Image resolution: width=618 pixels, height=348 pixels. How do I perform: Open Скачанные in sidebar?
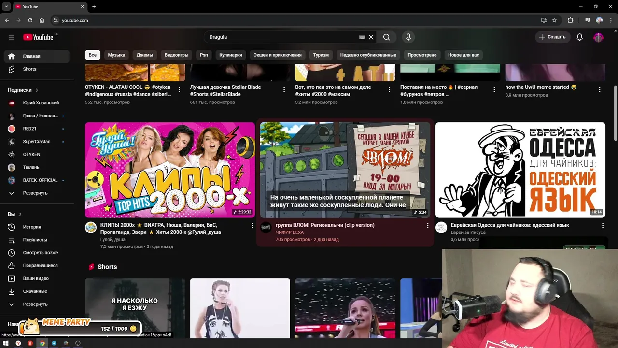coord(37,291)
